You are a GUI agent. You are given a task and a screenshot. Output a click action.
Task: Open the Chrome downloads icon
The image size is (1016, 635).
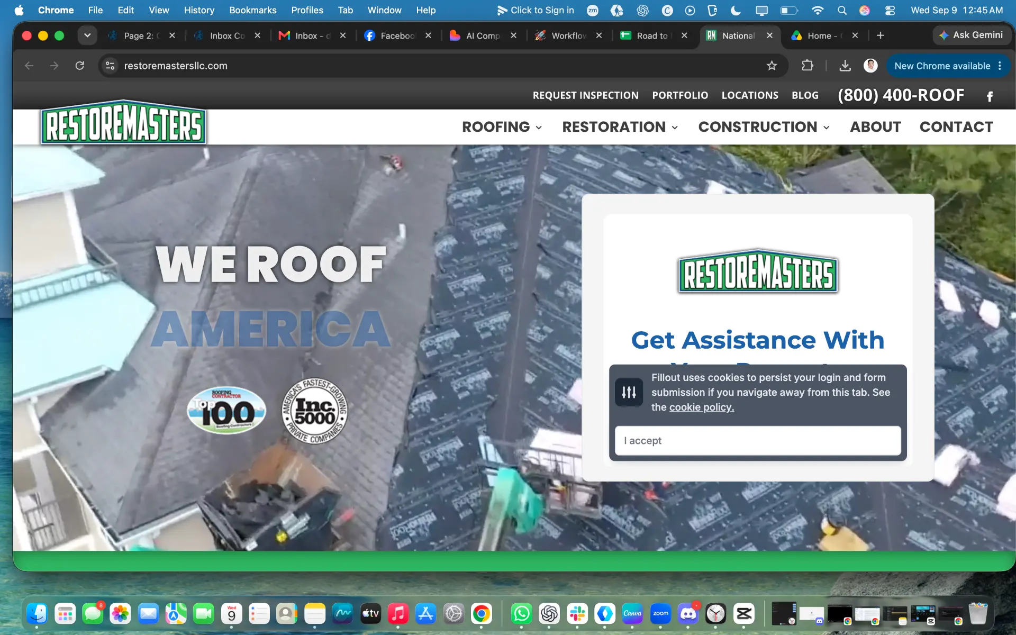coord(845,66)
